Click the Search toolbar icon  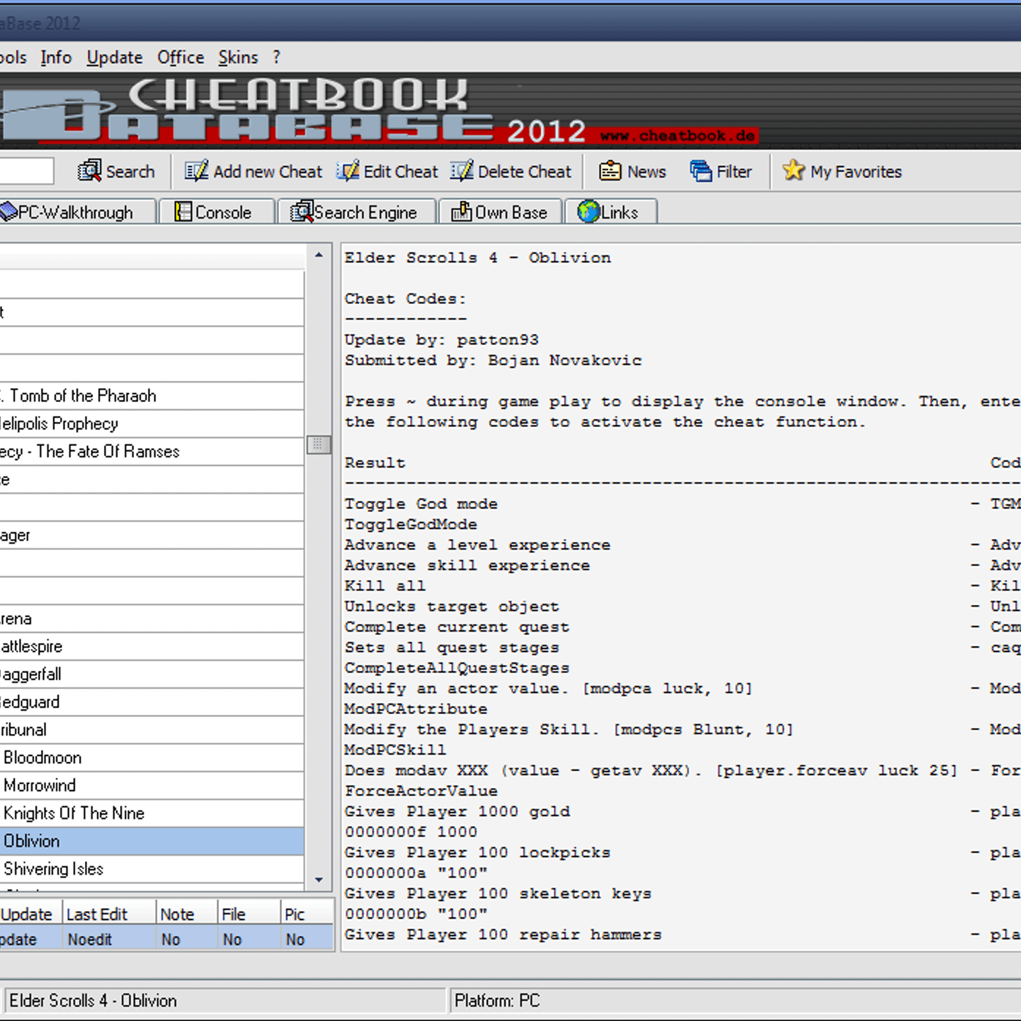pos(89,171)
